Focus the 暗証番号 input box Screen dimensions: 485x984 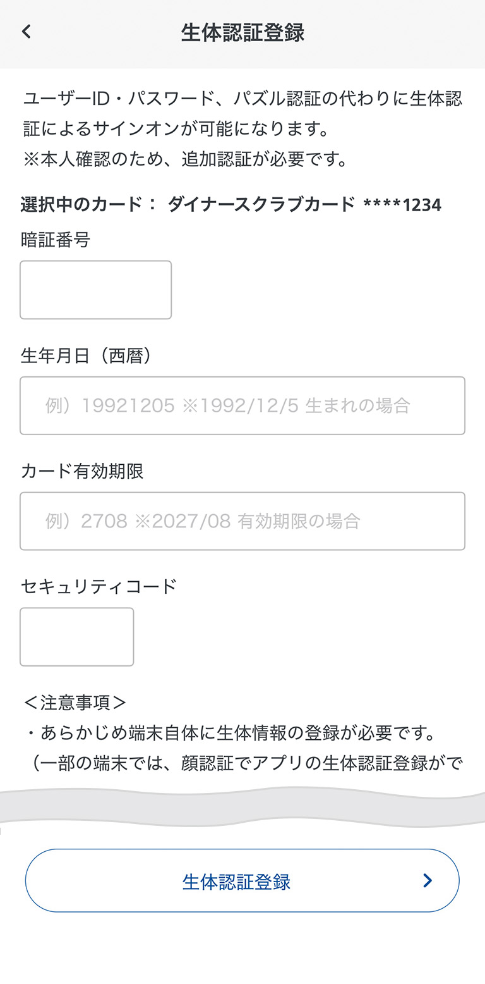95,290
